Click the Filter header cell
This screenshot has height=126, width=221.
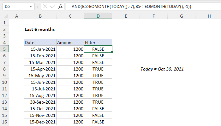click(98, 42)
